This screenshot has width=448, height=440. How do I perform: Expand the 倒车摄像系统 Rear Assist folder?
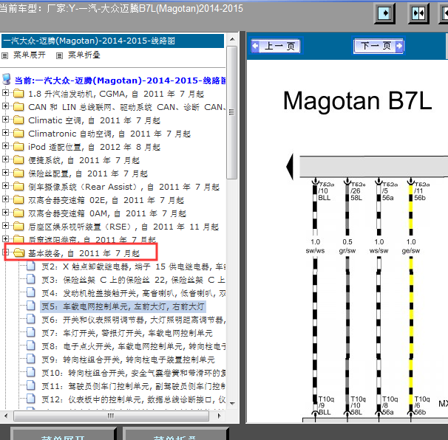pyautogui.click(x=5, y=186)
